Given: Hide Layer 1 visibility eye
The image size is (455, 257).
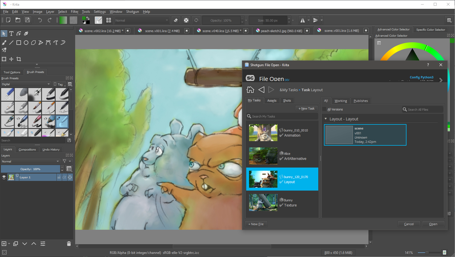Looking at the screenshot, I should (4, 177).
